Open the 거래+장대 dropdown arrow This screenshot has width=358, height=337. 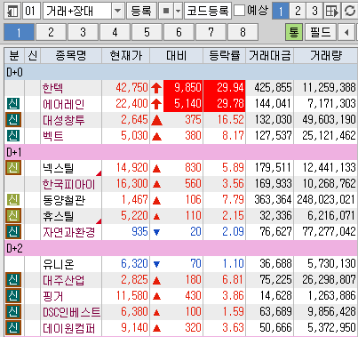click(x=117, y=11)
